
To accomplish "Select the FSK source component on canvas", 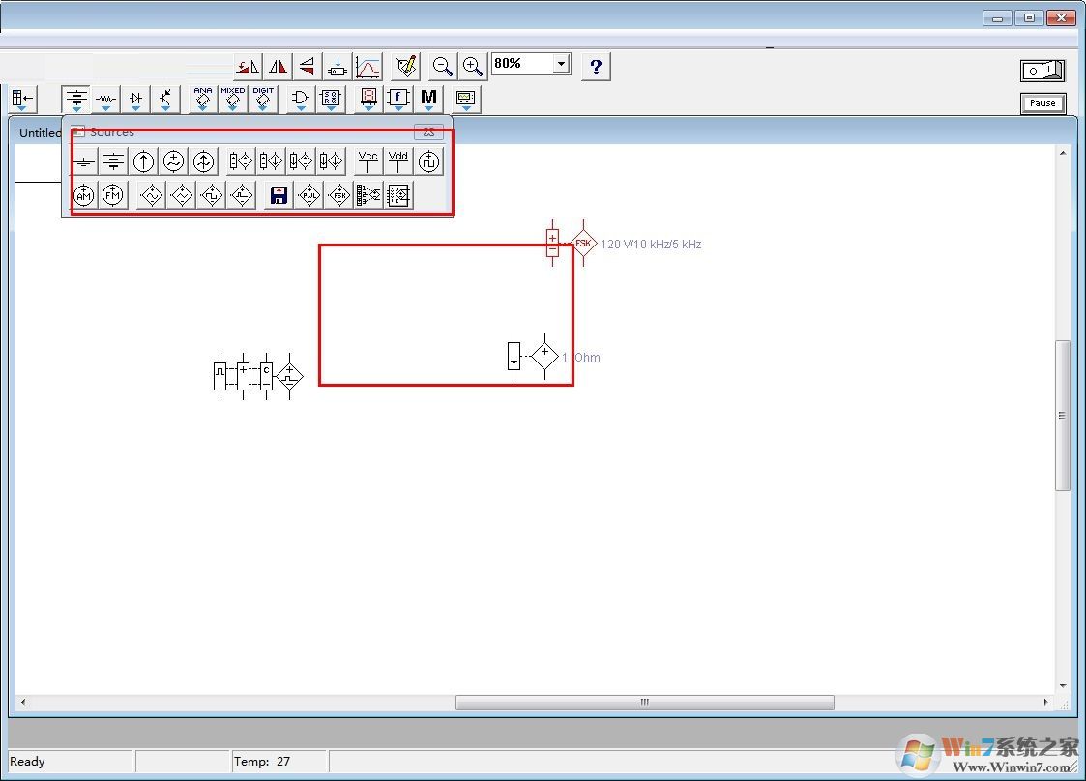I will point(584,243).
